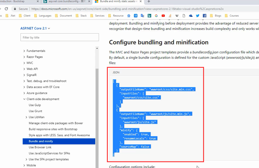This screenshot has height=168, width=259.
Task: Click the "sourceMap": false code line
Action: [135, 147]
